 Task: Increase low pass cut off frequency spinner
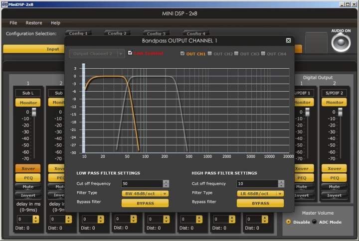coord(166,182)
